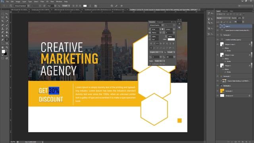The image size is (254, 143).
Task: Cancel current text edits in options bar
Action: coord(112,6)
